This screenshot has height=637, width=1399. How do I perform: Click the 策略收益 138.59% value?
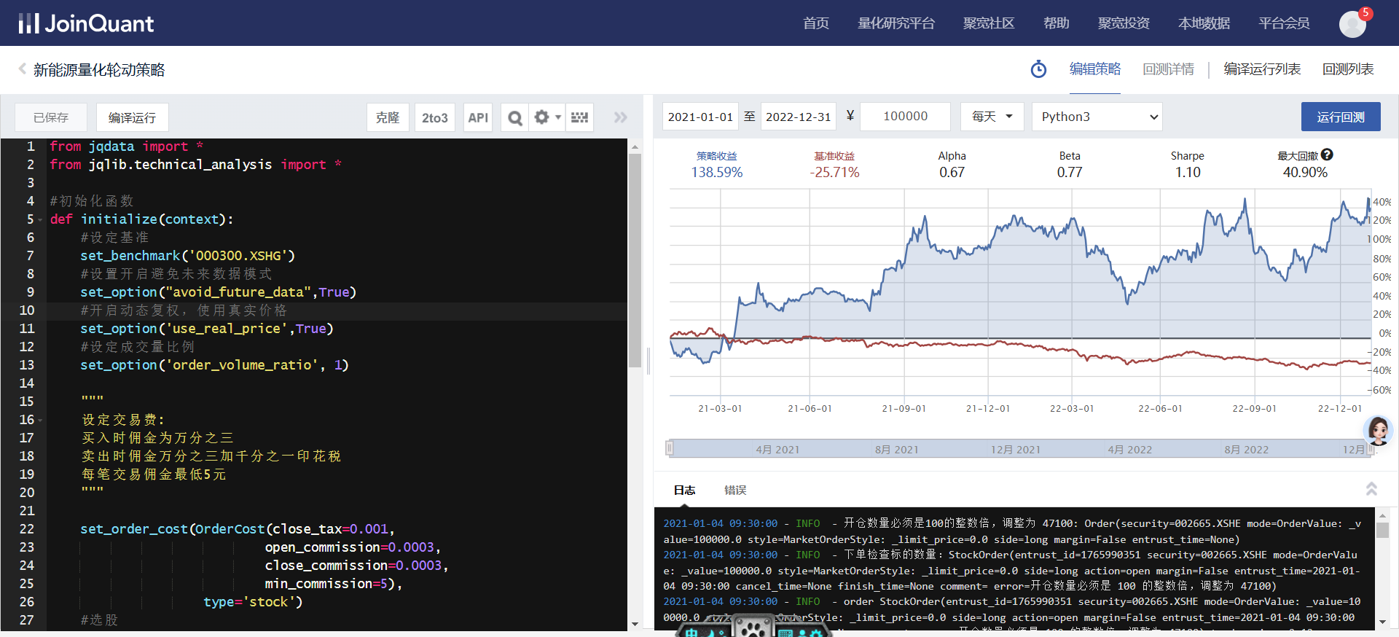click(x=717, y=173)
